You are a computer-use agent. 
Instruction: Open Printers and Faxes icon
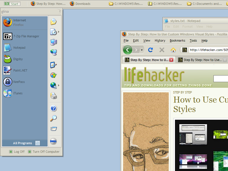pyautogui.click(x=54, y=95)
